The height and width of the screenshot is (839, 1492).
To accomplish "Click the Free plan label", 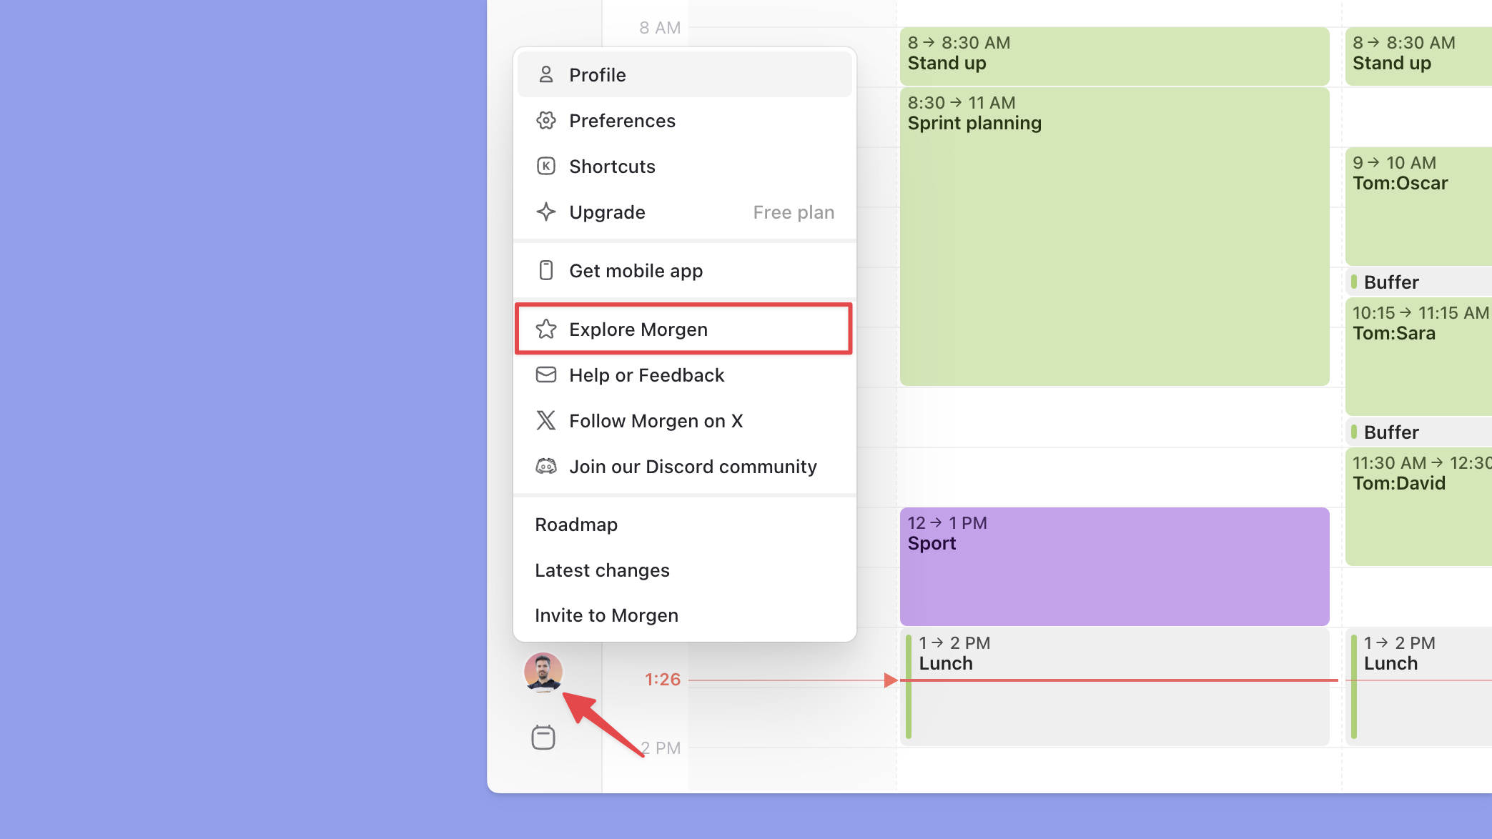I will (x=794, y=212).
